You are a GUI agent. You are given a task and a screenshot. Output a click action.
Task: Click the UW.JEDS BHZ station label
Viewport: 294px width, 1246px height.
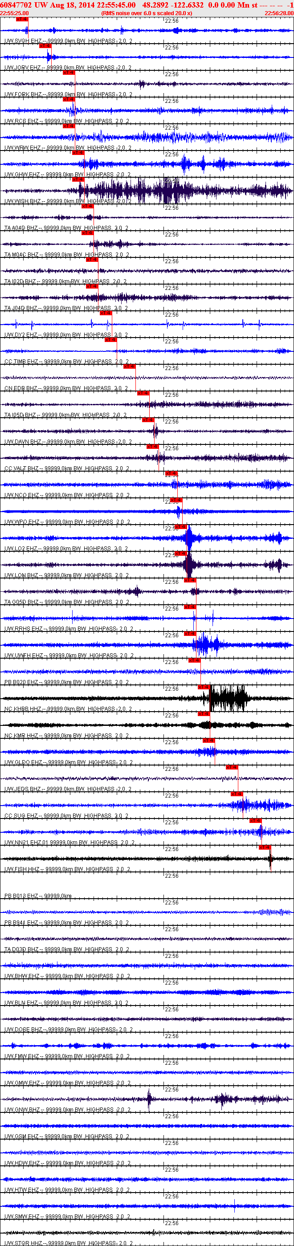[68, 789]
